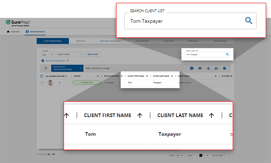
Task: Sort by Client First Name arrow
Action: (147, 76)
